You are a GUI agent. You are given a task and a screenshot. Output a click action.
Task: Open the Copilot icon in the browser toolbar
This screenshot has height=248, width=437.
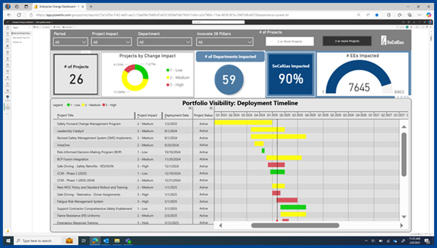point(429,15)
